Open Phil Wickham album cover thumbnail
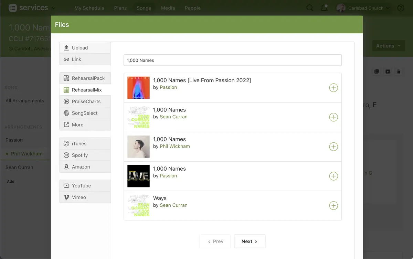 [x=138, y=147]
